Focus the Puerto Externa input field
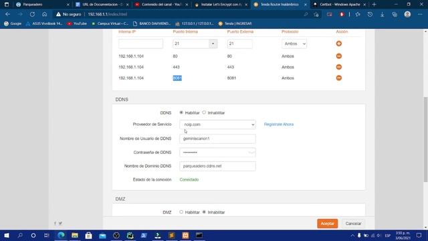The image size is (428, 241). coord(239,44)
